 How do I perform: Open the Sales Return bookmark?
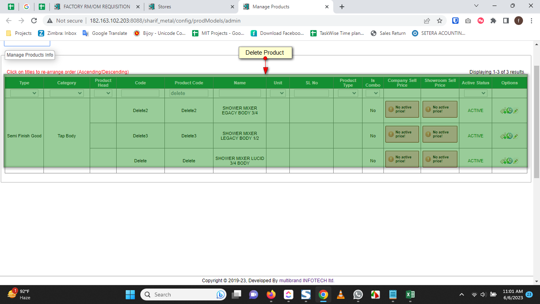point(388,33)
